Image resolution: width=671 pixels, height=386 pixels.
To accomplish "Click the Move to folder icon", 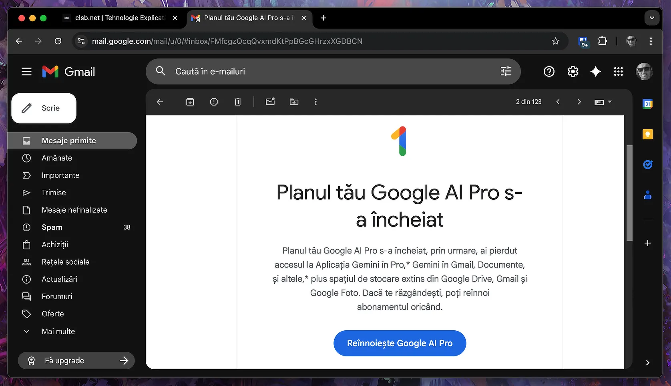I will (294, 102).
